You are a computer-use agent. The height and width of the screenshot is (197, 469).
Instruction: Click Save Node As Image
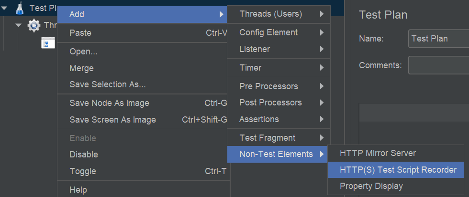(x=109, y=103)
